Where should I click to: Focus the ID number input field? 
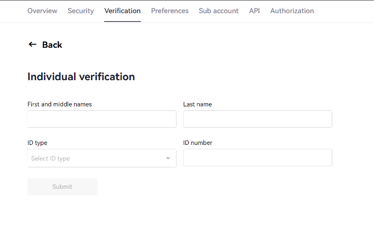pos(258,158)
